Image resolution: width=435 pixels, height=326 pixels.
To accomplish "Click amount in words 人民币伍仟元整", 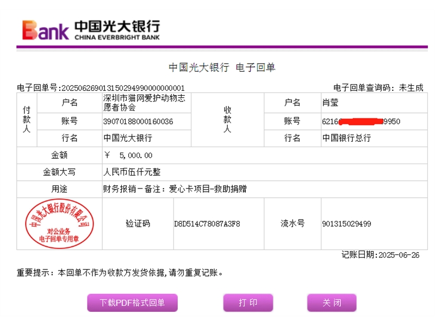I will tap(132, 172).
